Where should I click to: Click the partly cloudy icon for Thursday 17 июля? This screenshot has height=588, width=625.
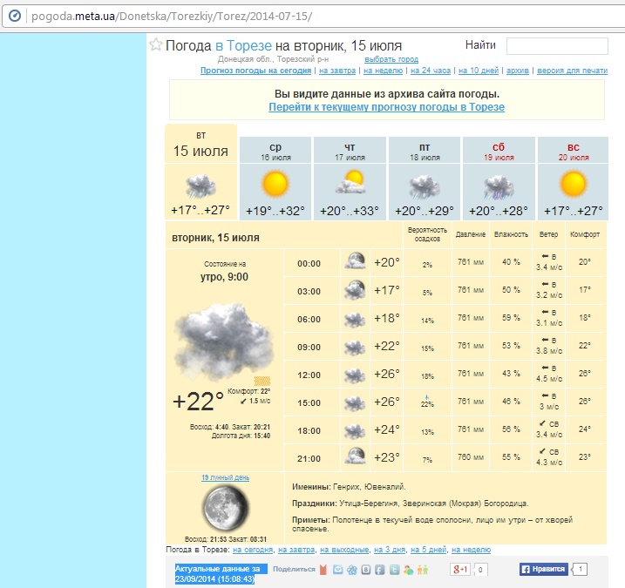(350, 182)
